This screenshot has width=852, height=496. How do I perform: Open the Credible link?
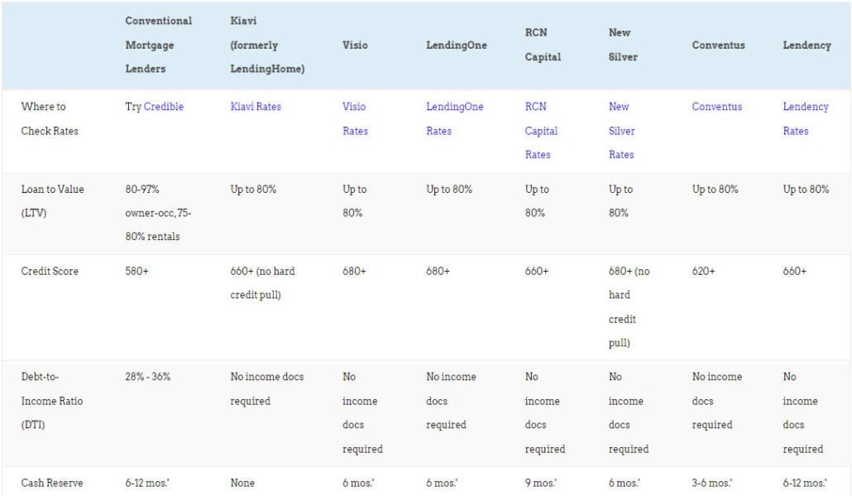click(x=164, y=107)
